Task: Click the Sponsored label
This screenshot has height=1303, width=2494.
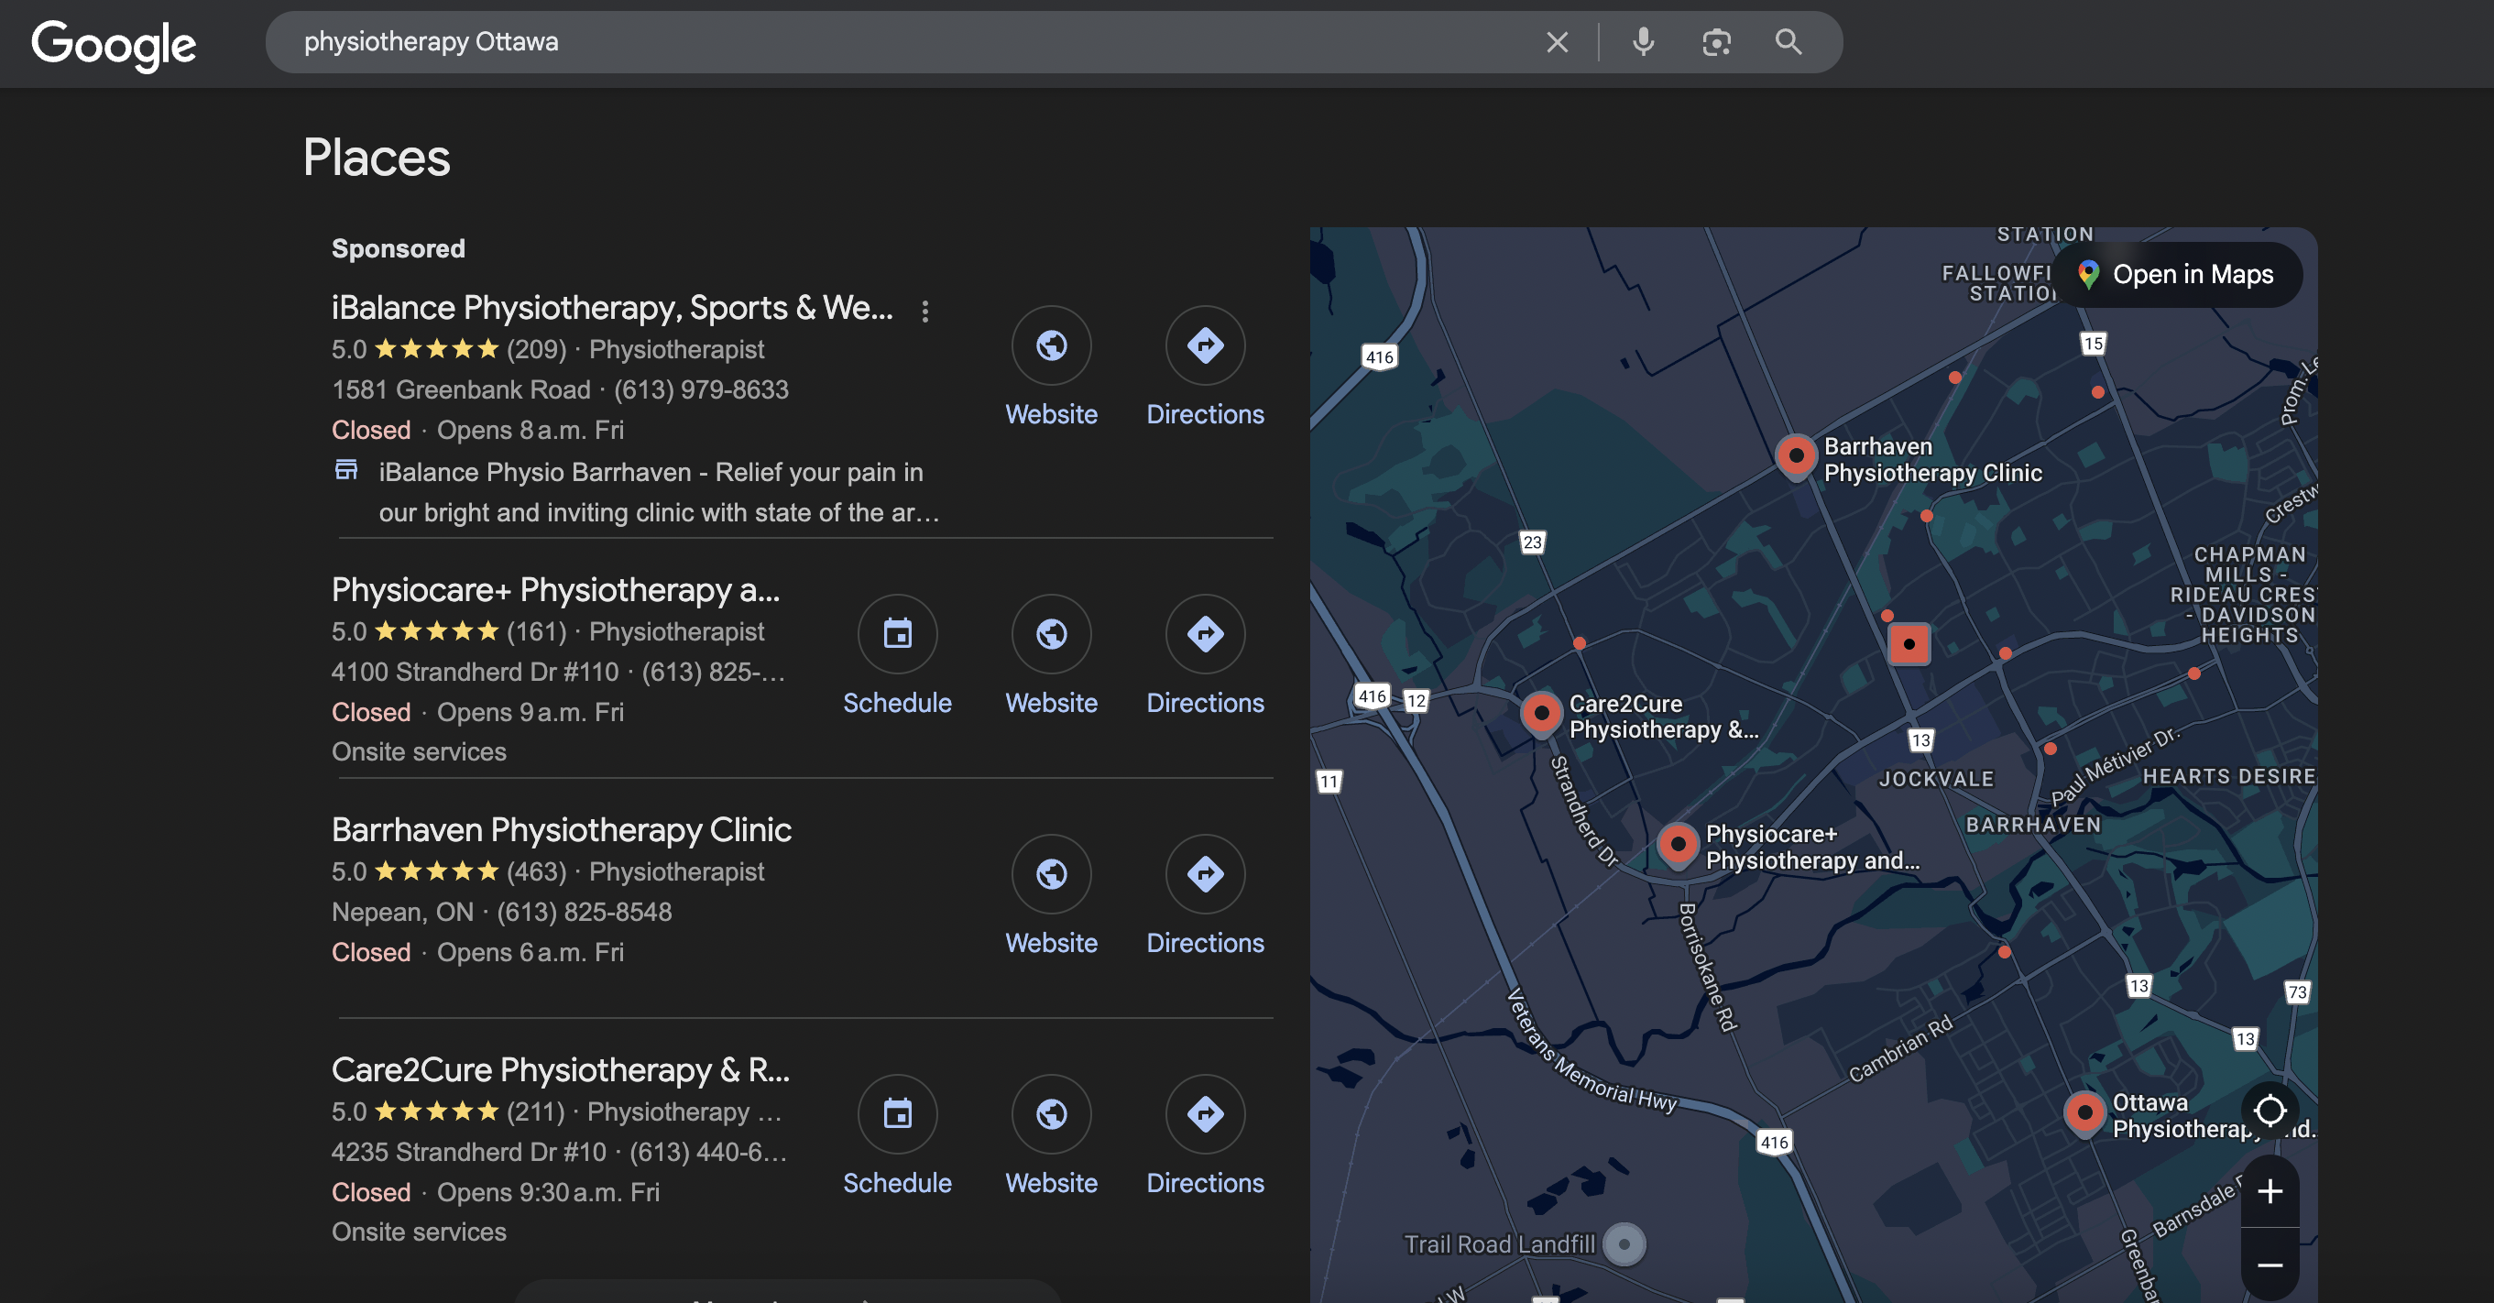Action: coord(398,249)
